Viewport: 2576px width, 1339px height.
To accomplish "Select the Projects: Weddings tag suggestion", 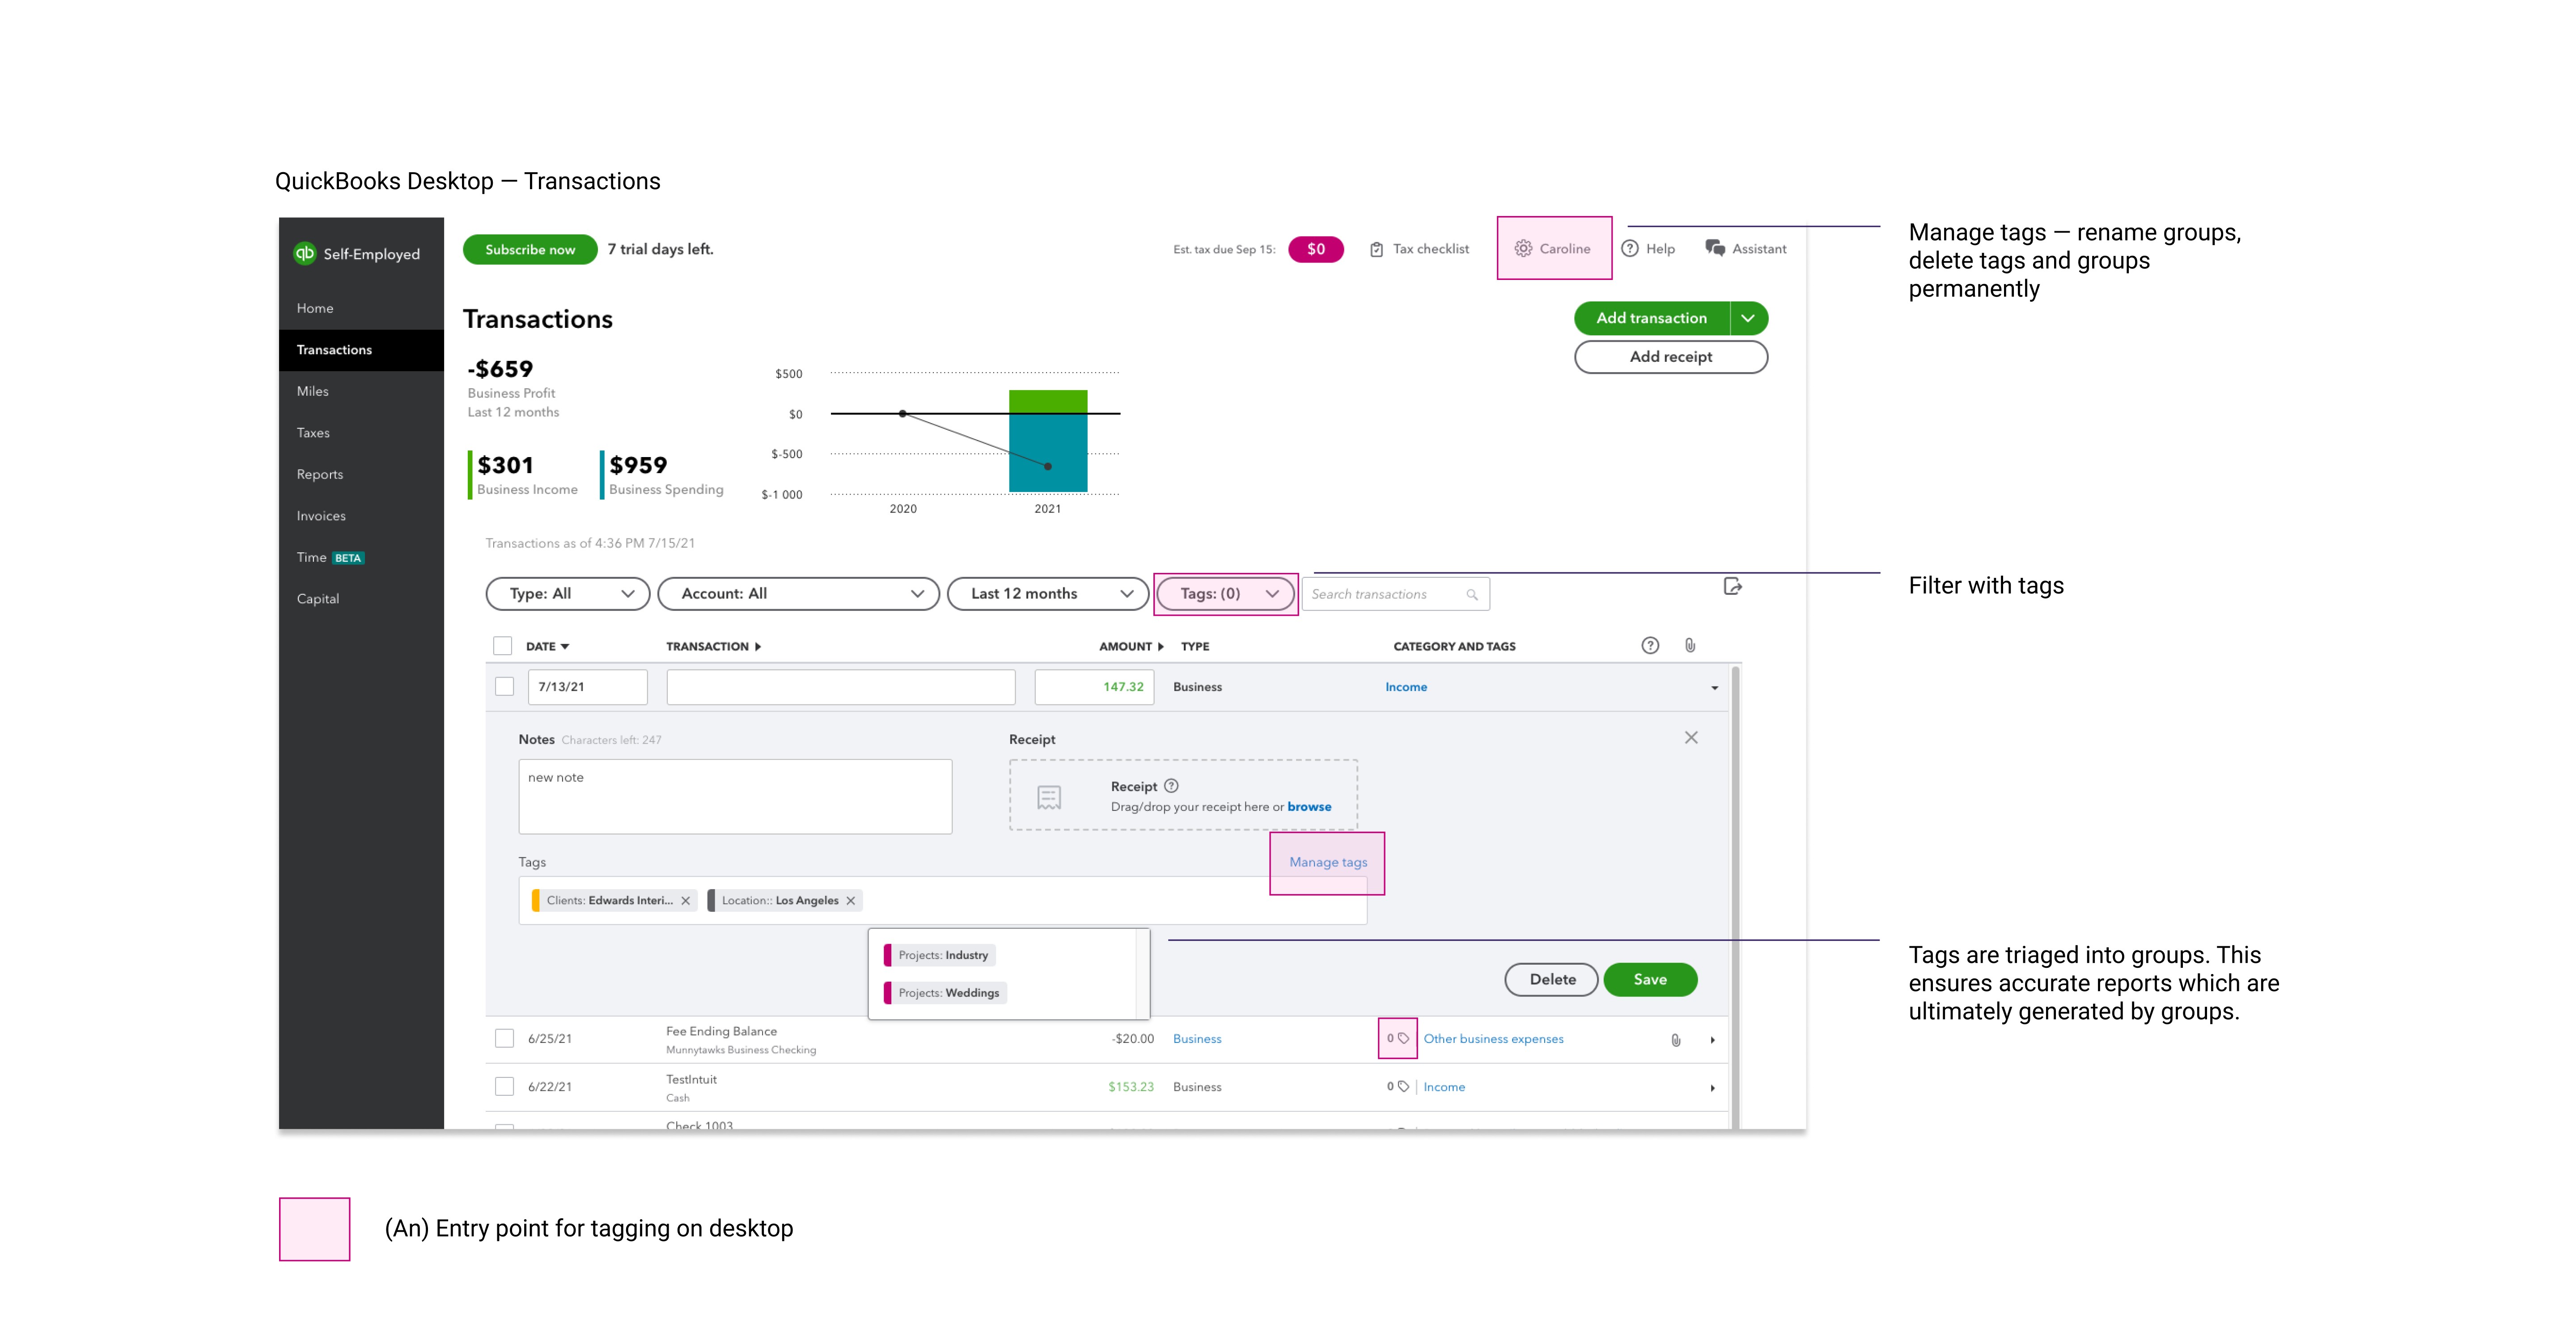I will (x=945, y=993).
